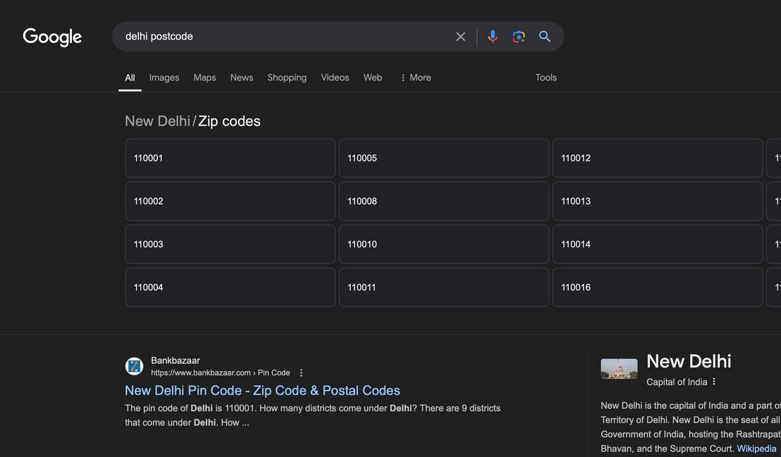Image resolution: width=781 pixels, height=457 pixels.
Task: Open the New Delhi thumbnail image
Action: [x=619, y=369]
